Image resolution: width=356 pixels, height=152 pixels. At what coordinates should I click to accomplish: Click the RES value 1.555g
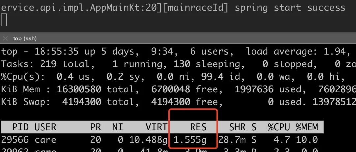190,140
